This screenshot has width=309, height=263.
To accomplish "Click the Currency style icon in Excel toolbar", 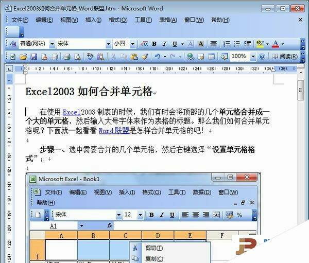I will tap(229, 215).
